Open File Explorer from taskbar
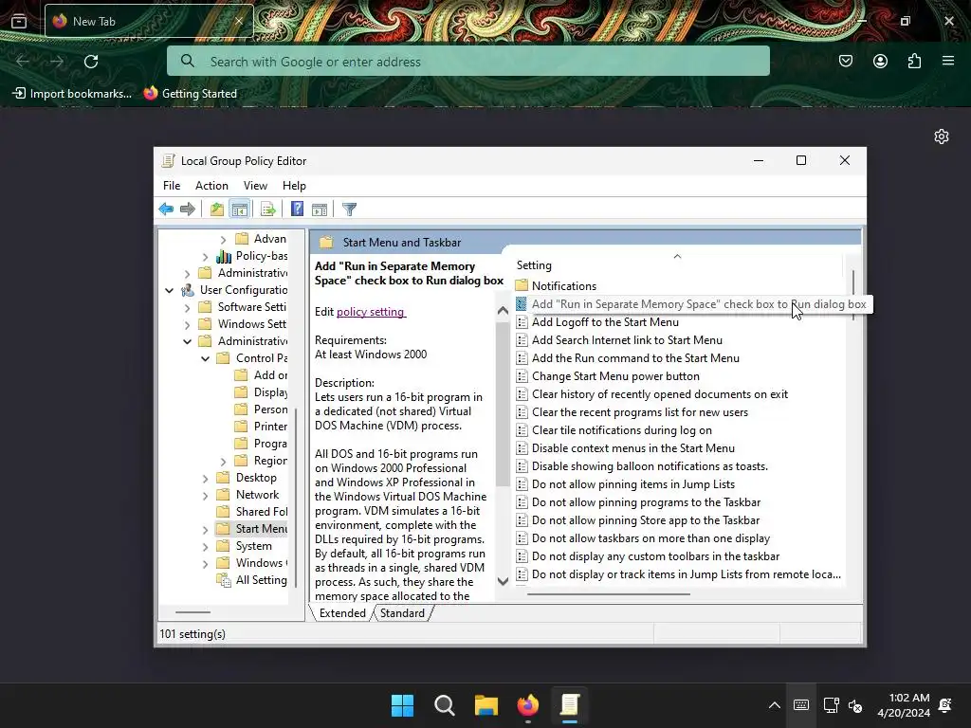 point(486,705)
